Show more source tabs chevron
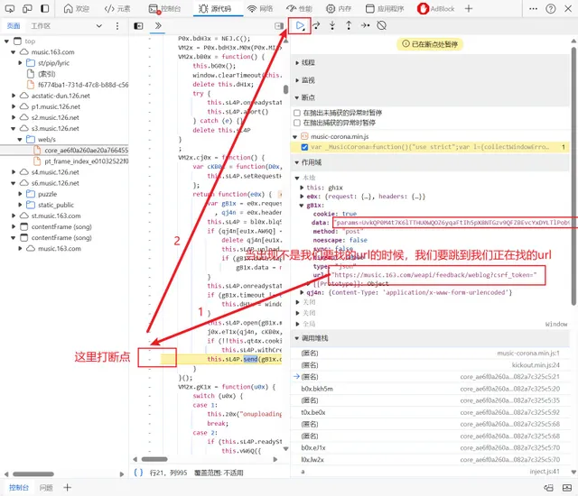Image resolution: width=578 pixels, height=496 pixels. pos(158,26)
